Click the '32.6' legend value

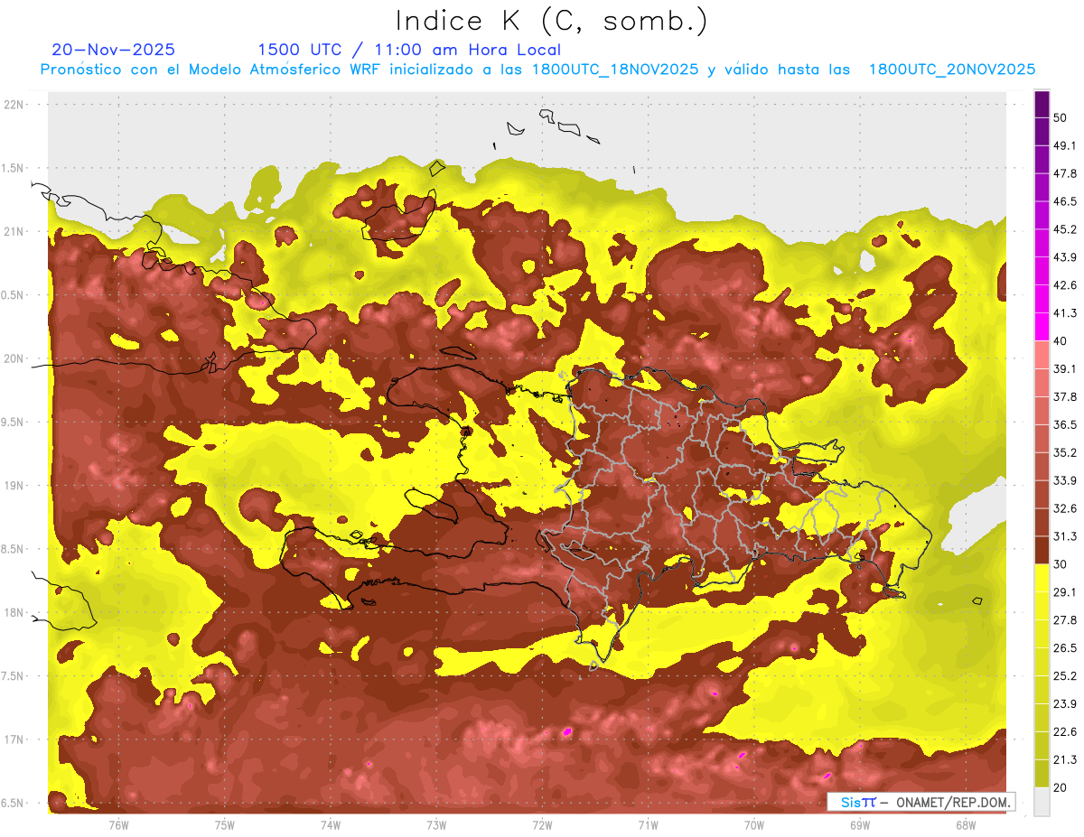(x=1065, y=509)
